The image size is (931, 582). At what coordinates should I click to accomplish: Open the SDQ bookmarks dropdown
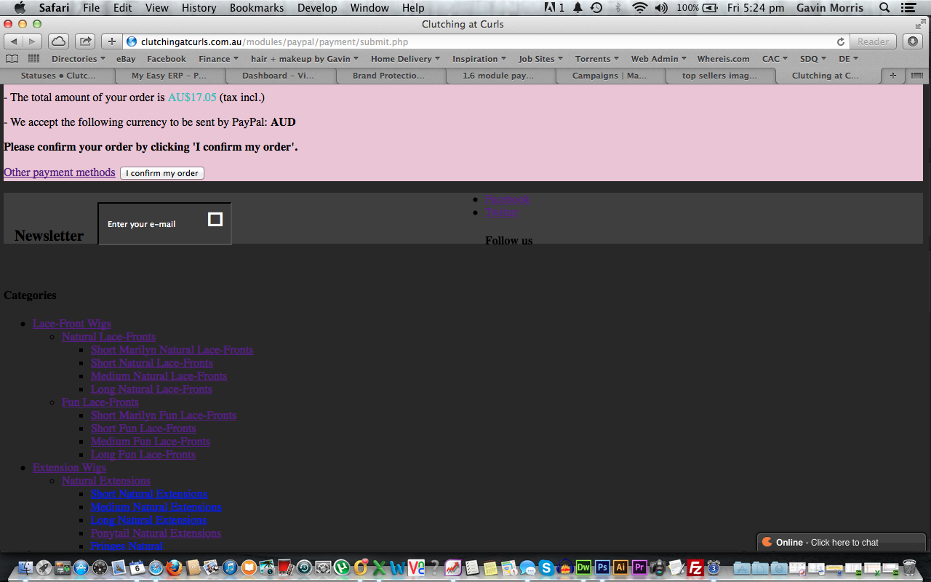814,59
